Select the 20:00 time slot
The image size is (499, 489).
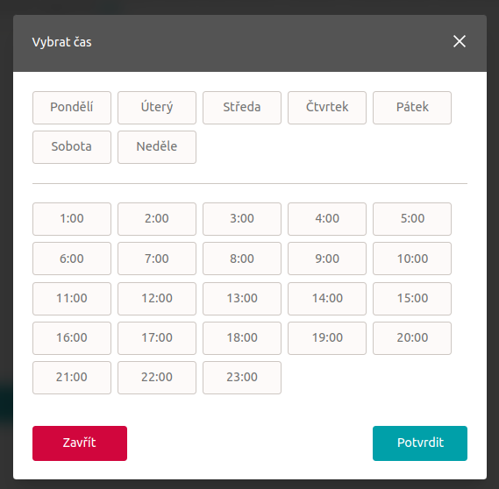pyautogui.click(x=412, y=338)
